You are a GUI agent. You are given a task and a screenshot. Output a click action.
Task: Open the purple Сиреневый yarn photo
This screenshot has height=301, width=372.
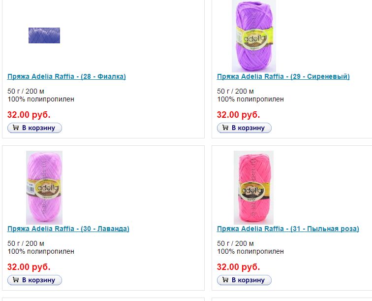(254, 36)
